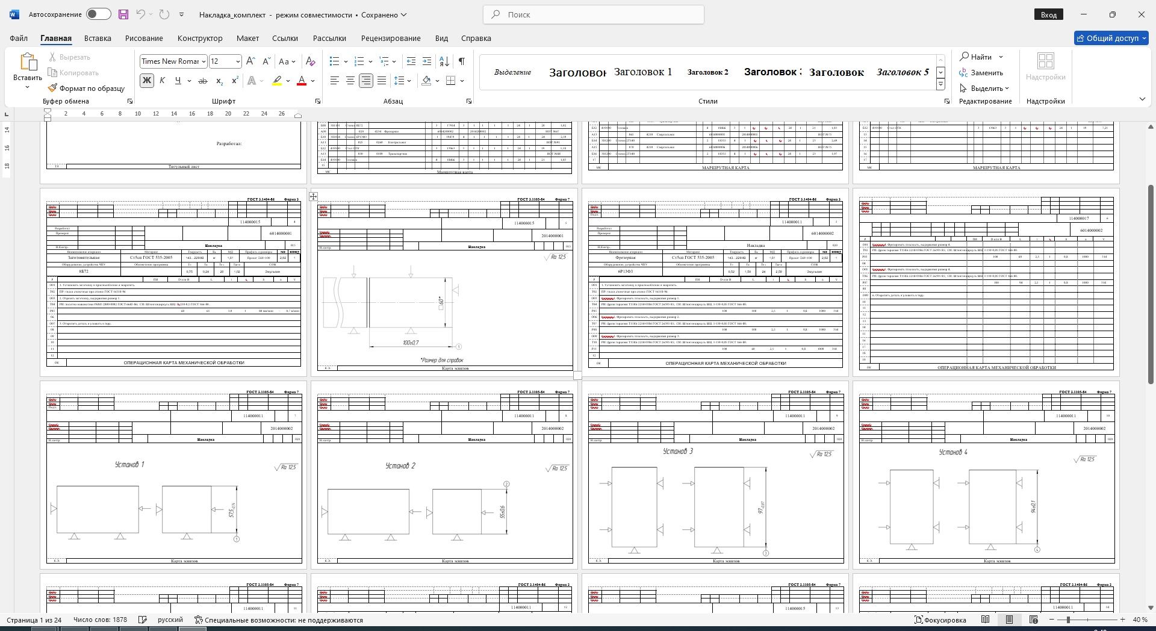Toggle italic formatting button

162,81
